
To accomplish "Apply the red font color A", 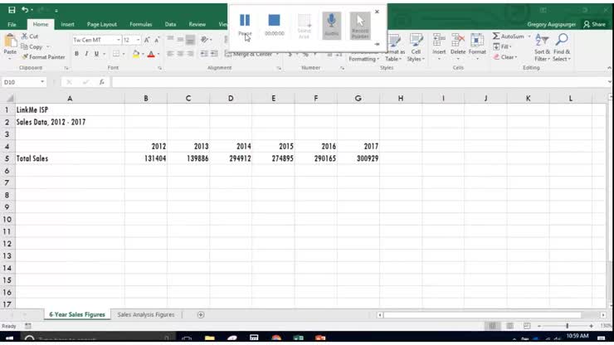I will coord(151,54).
